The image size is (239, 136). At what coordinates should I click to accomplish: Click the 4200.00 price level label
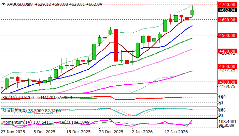(x=227, y=82)
